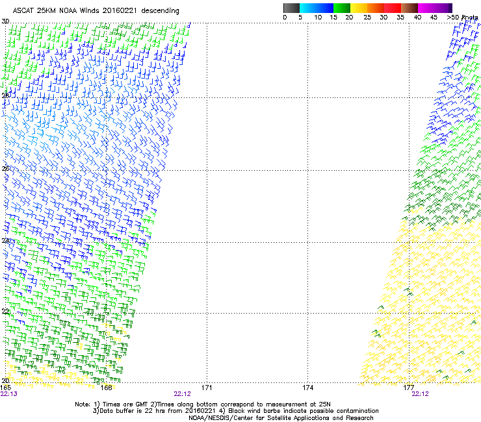Click the latitude axis label '24'
Viewport: 481px width, 422px height.
[x=5, y=241]
